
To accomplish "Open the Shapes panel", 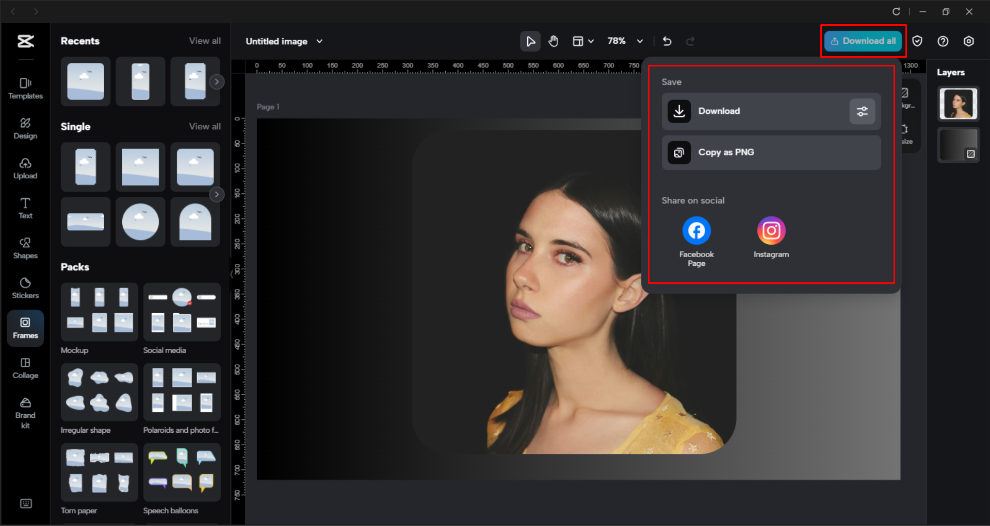I will pyautogui.click(x=25, y=248).
